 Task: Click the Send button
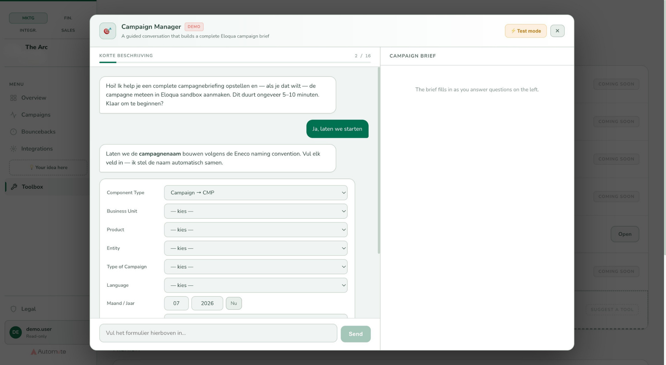point(355,334)
